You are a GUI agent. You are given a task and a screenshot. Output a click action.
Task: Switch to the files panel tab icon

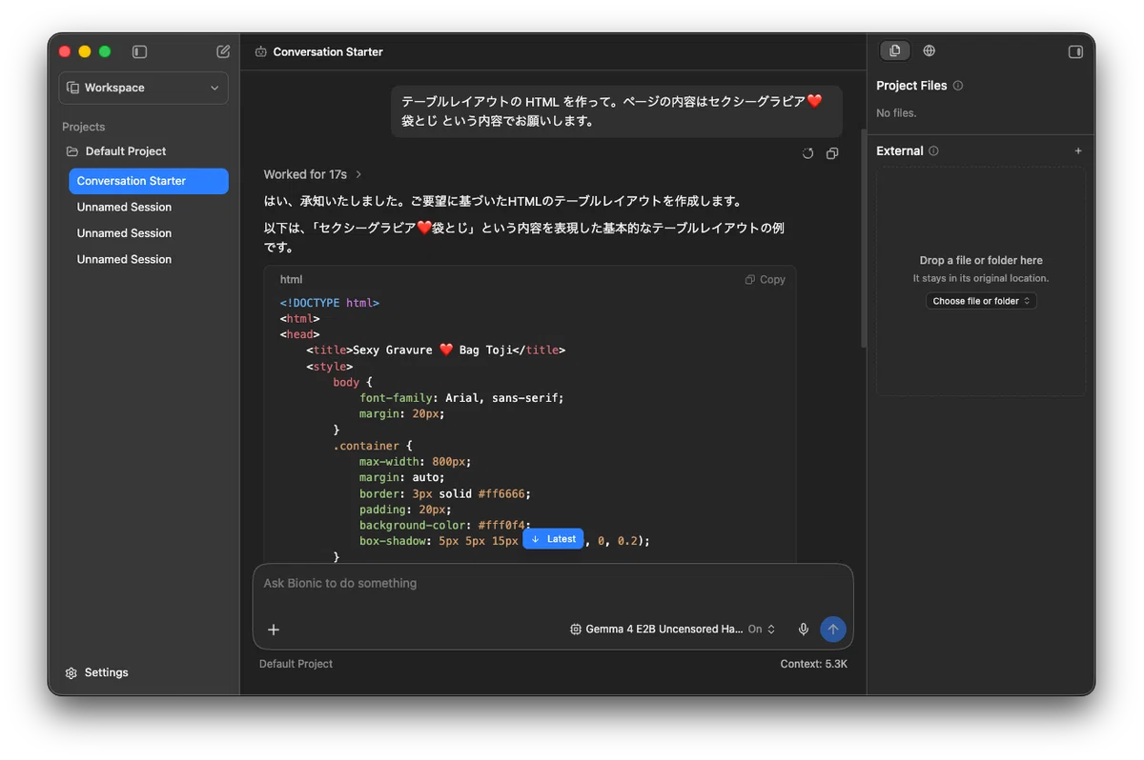894,50
